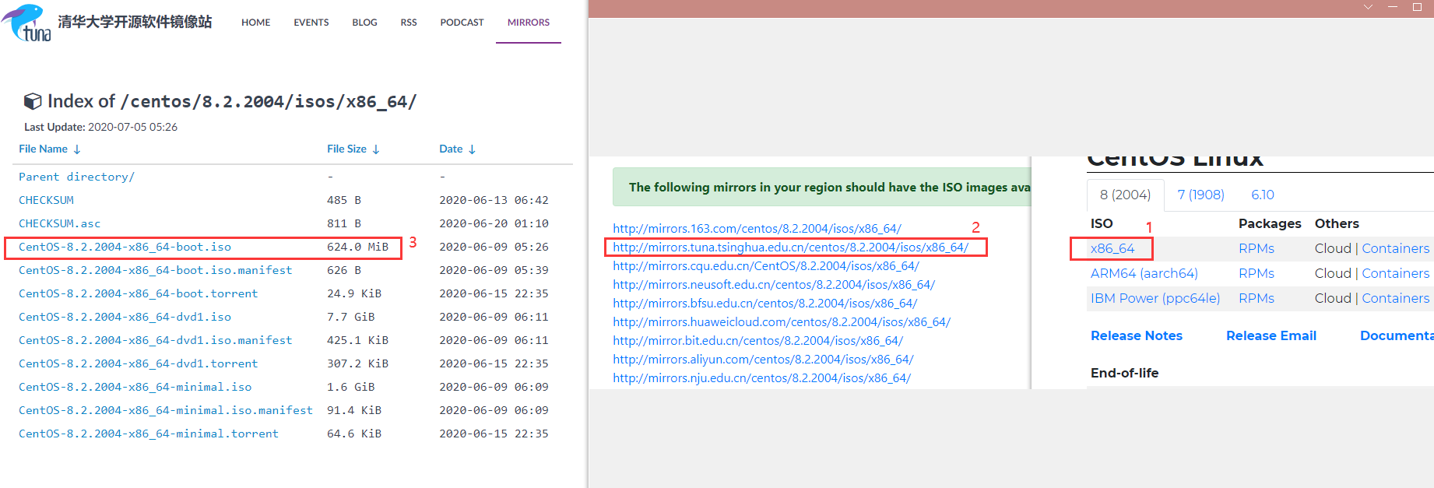Screen dimensions: 1434x488
Task: Open the mirrors.nju.edu.cn mirror link
Action: [x=761, y=378]
